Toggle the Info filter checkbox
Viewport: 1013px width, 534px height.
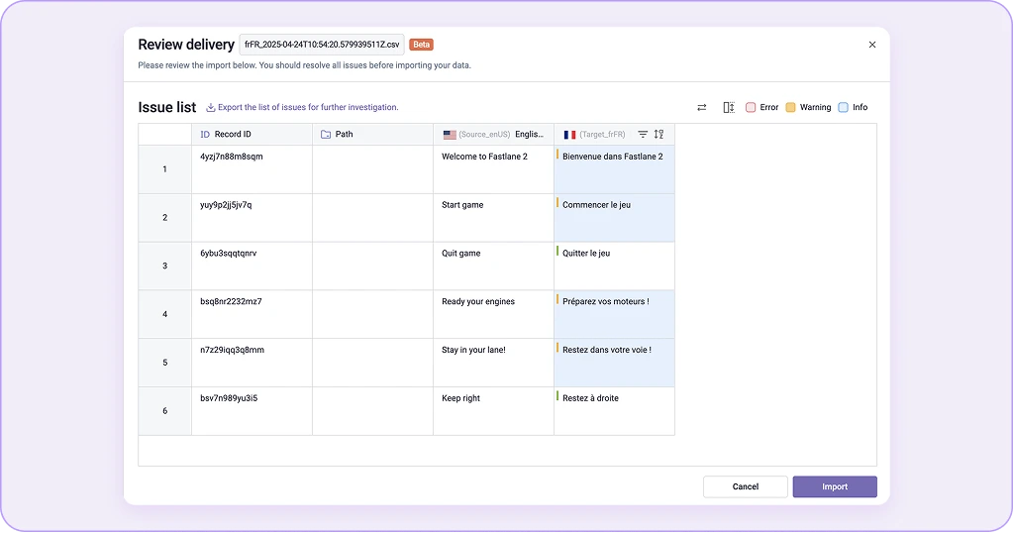coord(843,107)
